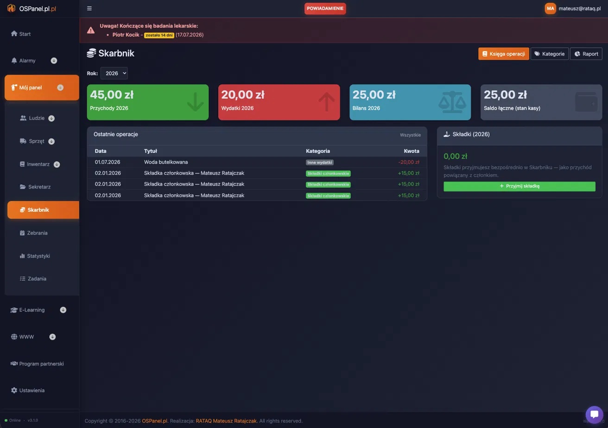Screen dimensions: 608x428
Task: Click the Tytuł column header
Action: tap(151, 151)
